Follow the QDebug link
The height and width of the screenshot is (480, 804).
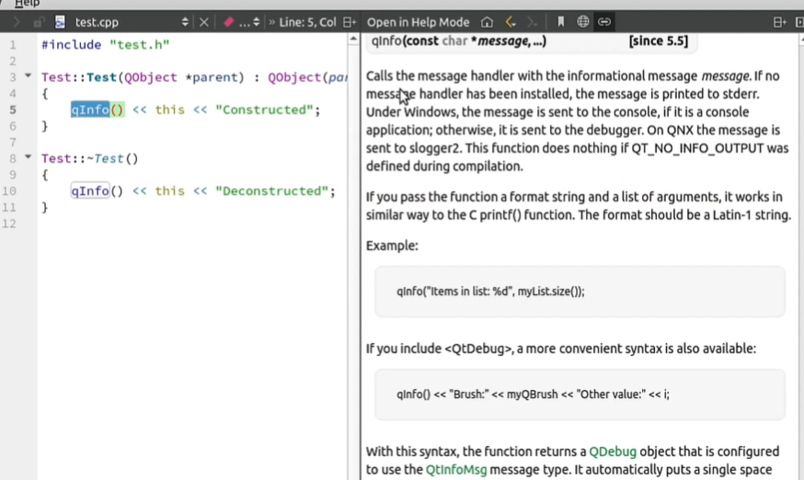(x=613, y=451)
